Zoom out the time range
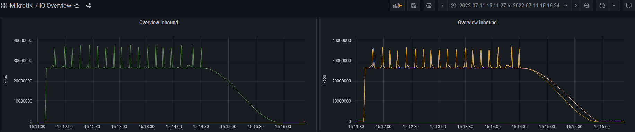This screenshot has height=132, width=635. tap(587, 6)
